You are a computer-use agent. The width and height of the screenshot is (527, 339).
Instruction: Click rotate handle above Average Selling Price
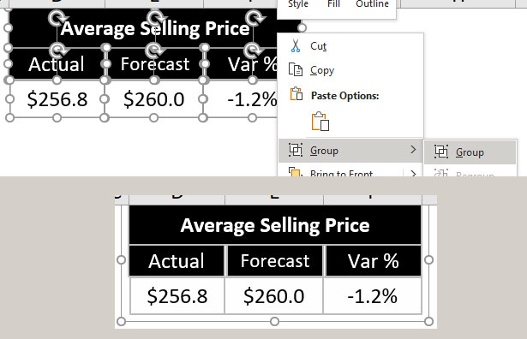pos(155,17)
